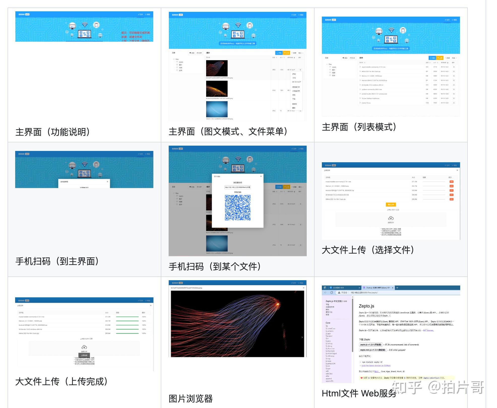This screenshot has width=497, height=408.
Task: Open the 手机扫码（到主界面） screenshot image
Action: [x=84, y=169]
